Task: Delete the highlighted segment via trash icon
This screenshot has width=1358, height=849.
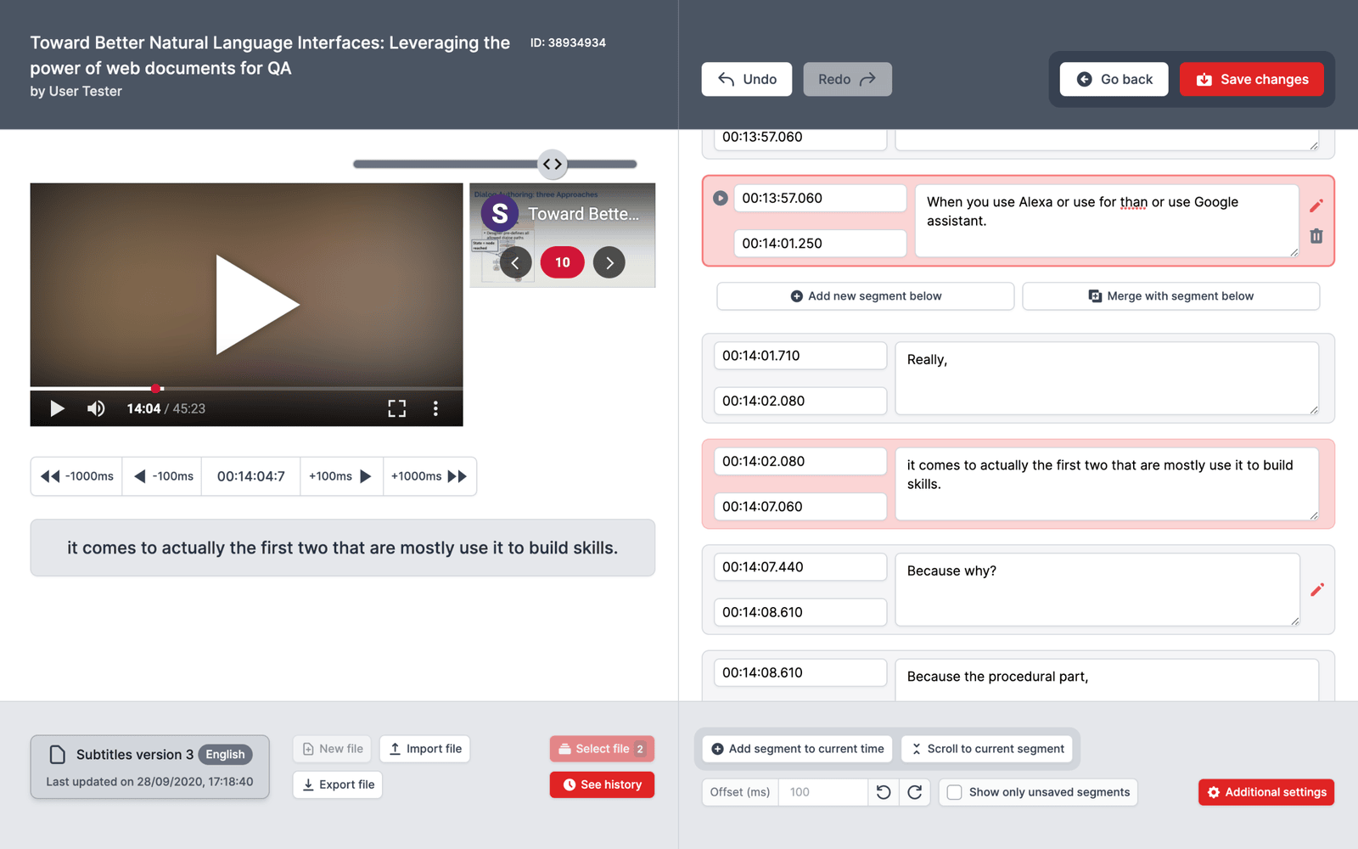Action: tap(1317, 236)
